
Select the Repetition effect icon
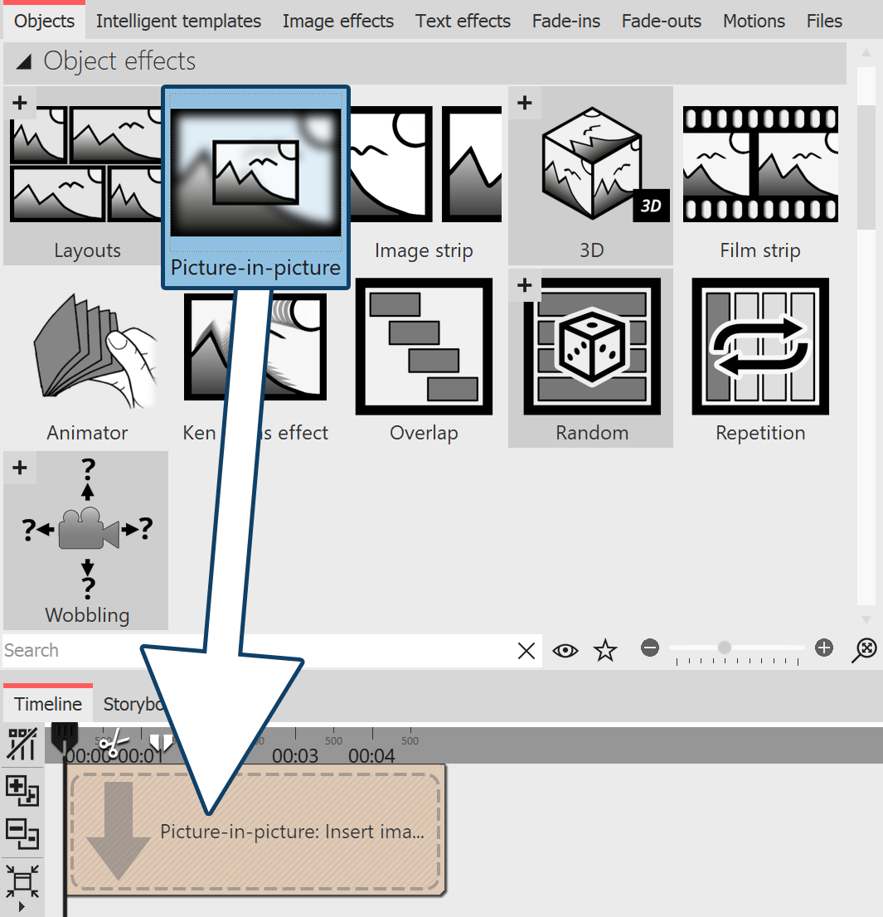click(x=759, y=348)
